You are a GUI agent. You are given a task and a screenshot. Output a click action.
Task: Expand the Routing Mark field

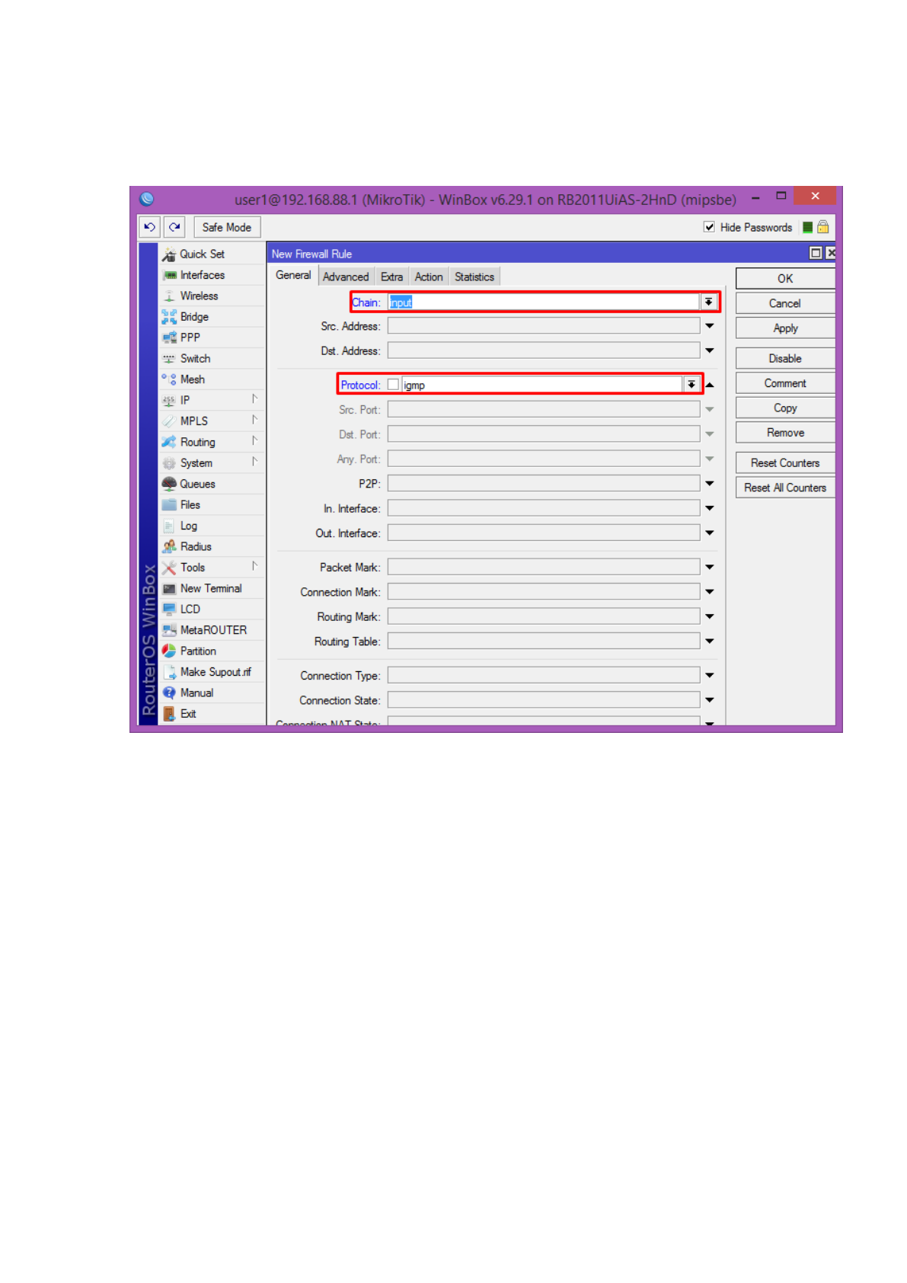710,616
